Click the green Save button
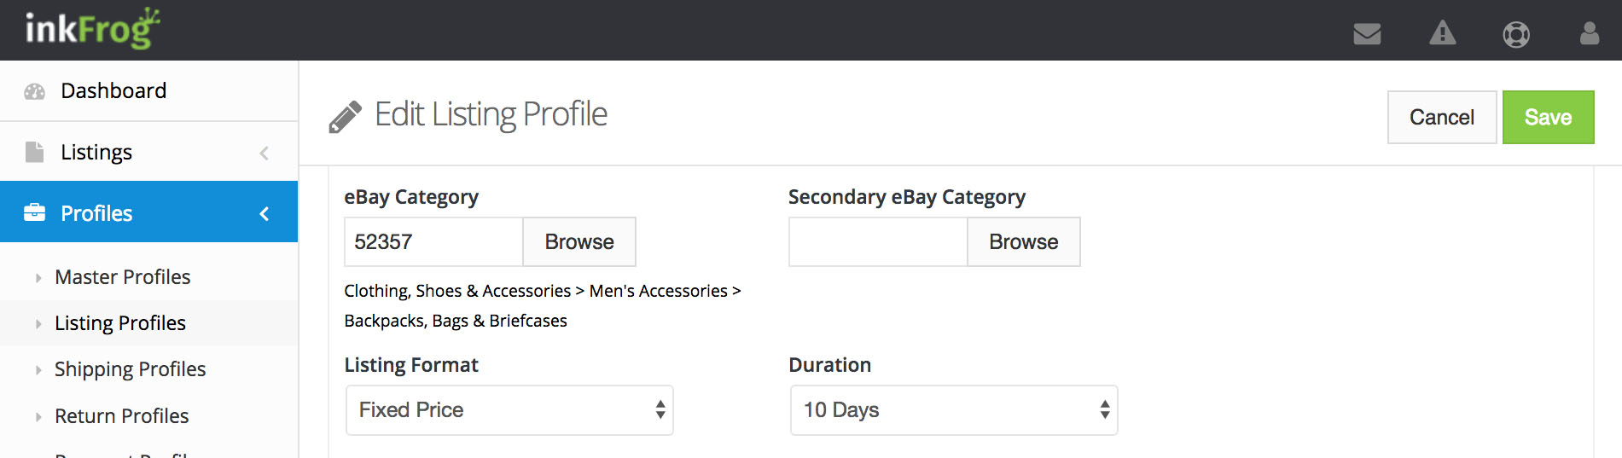Screen dimensions: 1622x458 (x=1547, y=118)
